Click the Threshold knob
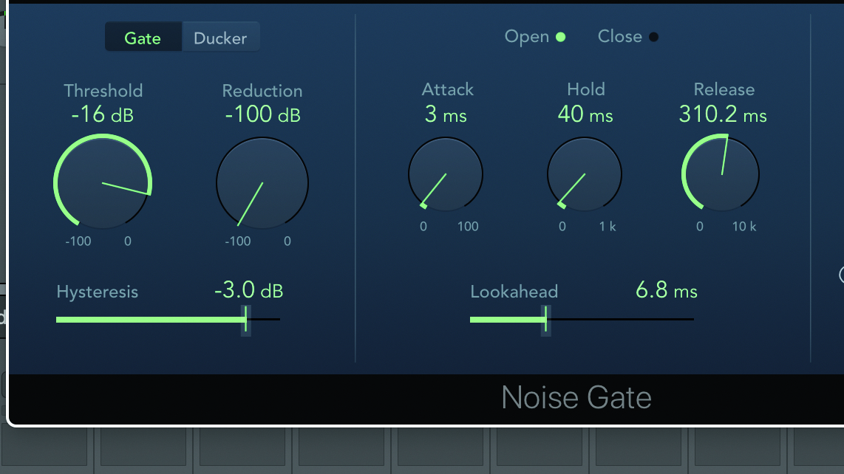844x474 pixels. tap(102, 182)
